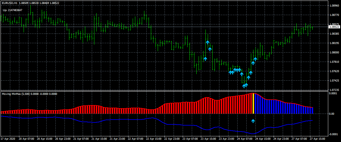Click the '22 Apr 23:00' time label
Screen dimensions: 341x142
172,139
